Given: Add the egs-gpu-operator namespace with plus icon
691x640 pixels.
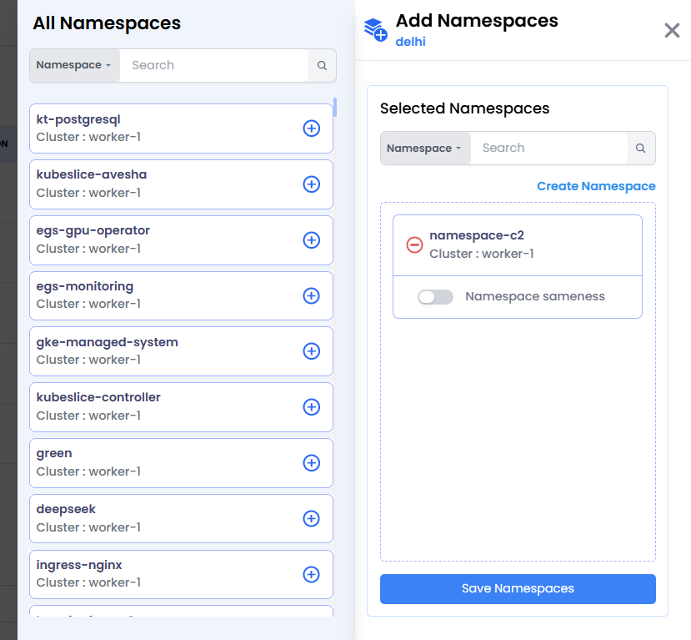Looking at the screenshot, I should point(311,240).
